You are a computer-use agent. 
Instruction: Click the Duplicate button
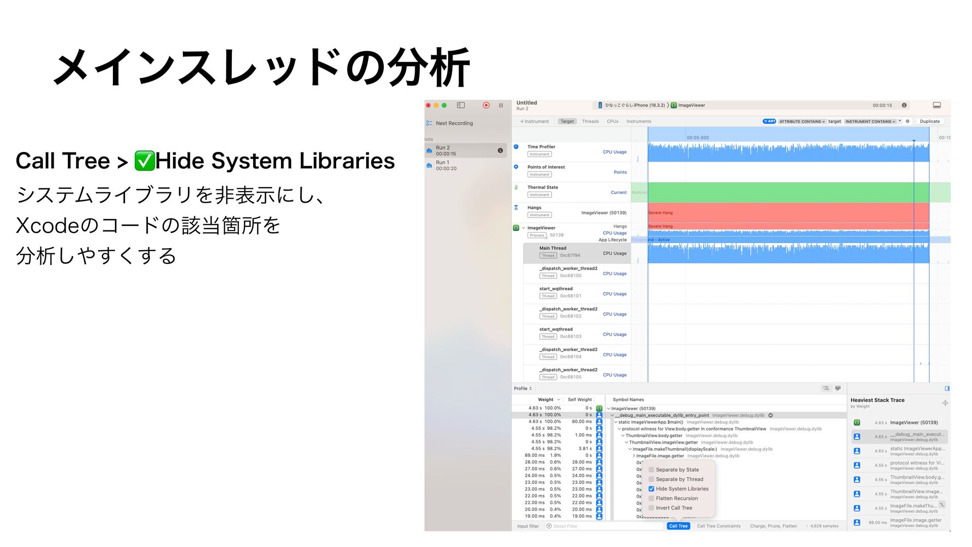pos(929,122)
